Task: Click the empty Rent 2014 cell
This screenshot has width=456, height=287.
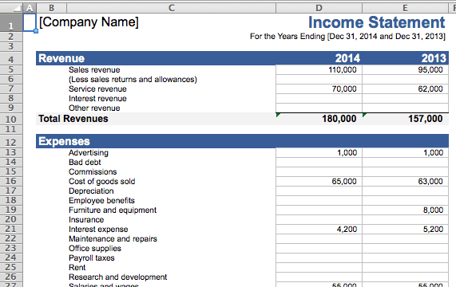Action: click(319, 268)
